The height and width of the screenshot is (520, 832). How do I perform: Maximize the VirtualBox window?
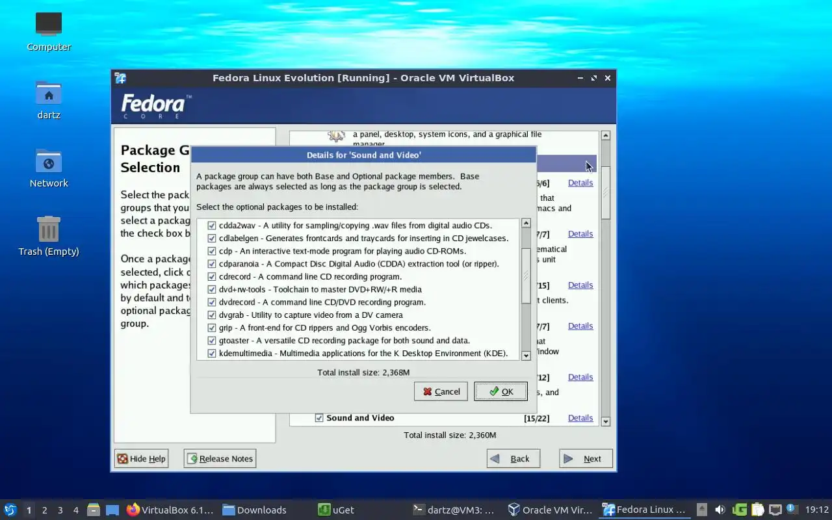point(593,78)
